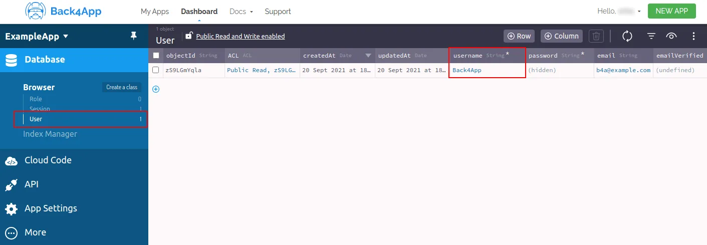This screenshot has height=245, width=707.
Task: Click the green NEW APP button
Action: [671, 11]
